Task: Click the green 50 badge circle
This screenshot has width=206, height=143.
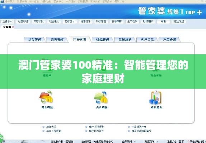Action: 1,138
